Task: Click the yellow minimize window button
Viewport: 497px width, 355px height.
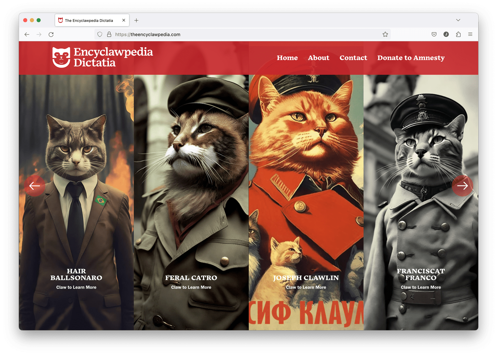Action: 32,20
